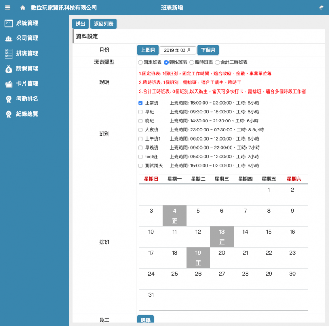Click the 紀錄總覽 medal icon

point(9,114)
